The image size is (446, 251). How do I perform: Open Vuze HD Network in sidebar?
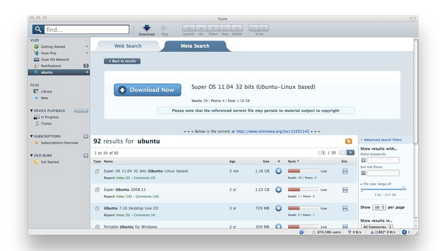click(55, 59)
